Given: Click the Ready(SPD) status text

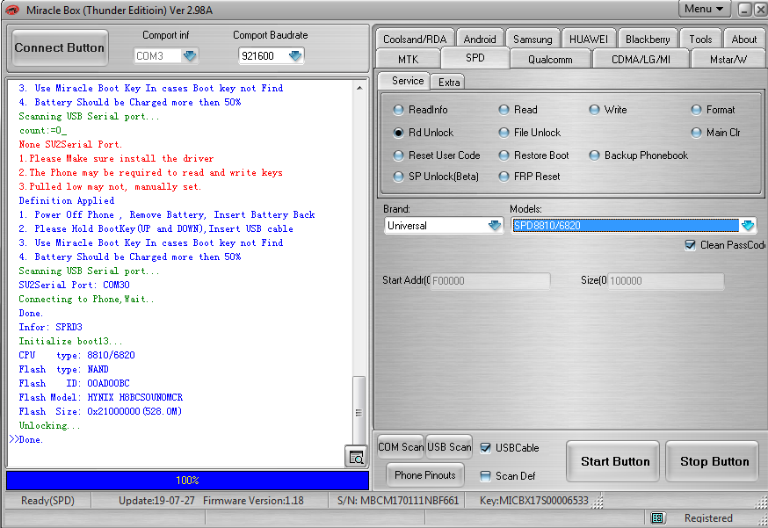Looking at the screenshot, I should 47,501.
